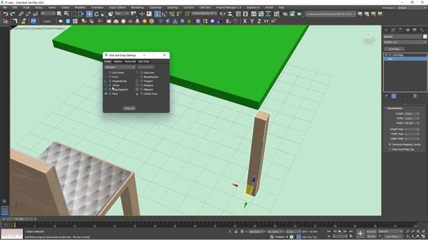This screenshot has height=240, width=428.
Task: Toggle visibility eye of UVW Map modifier
Action: pyautogui.click(x=387, y=55)
